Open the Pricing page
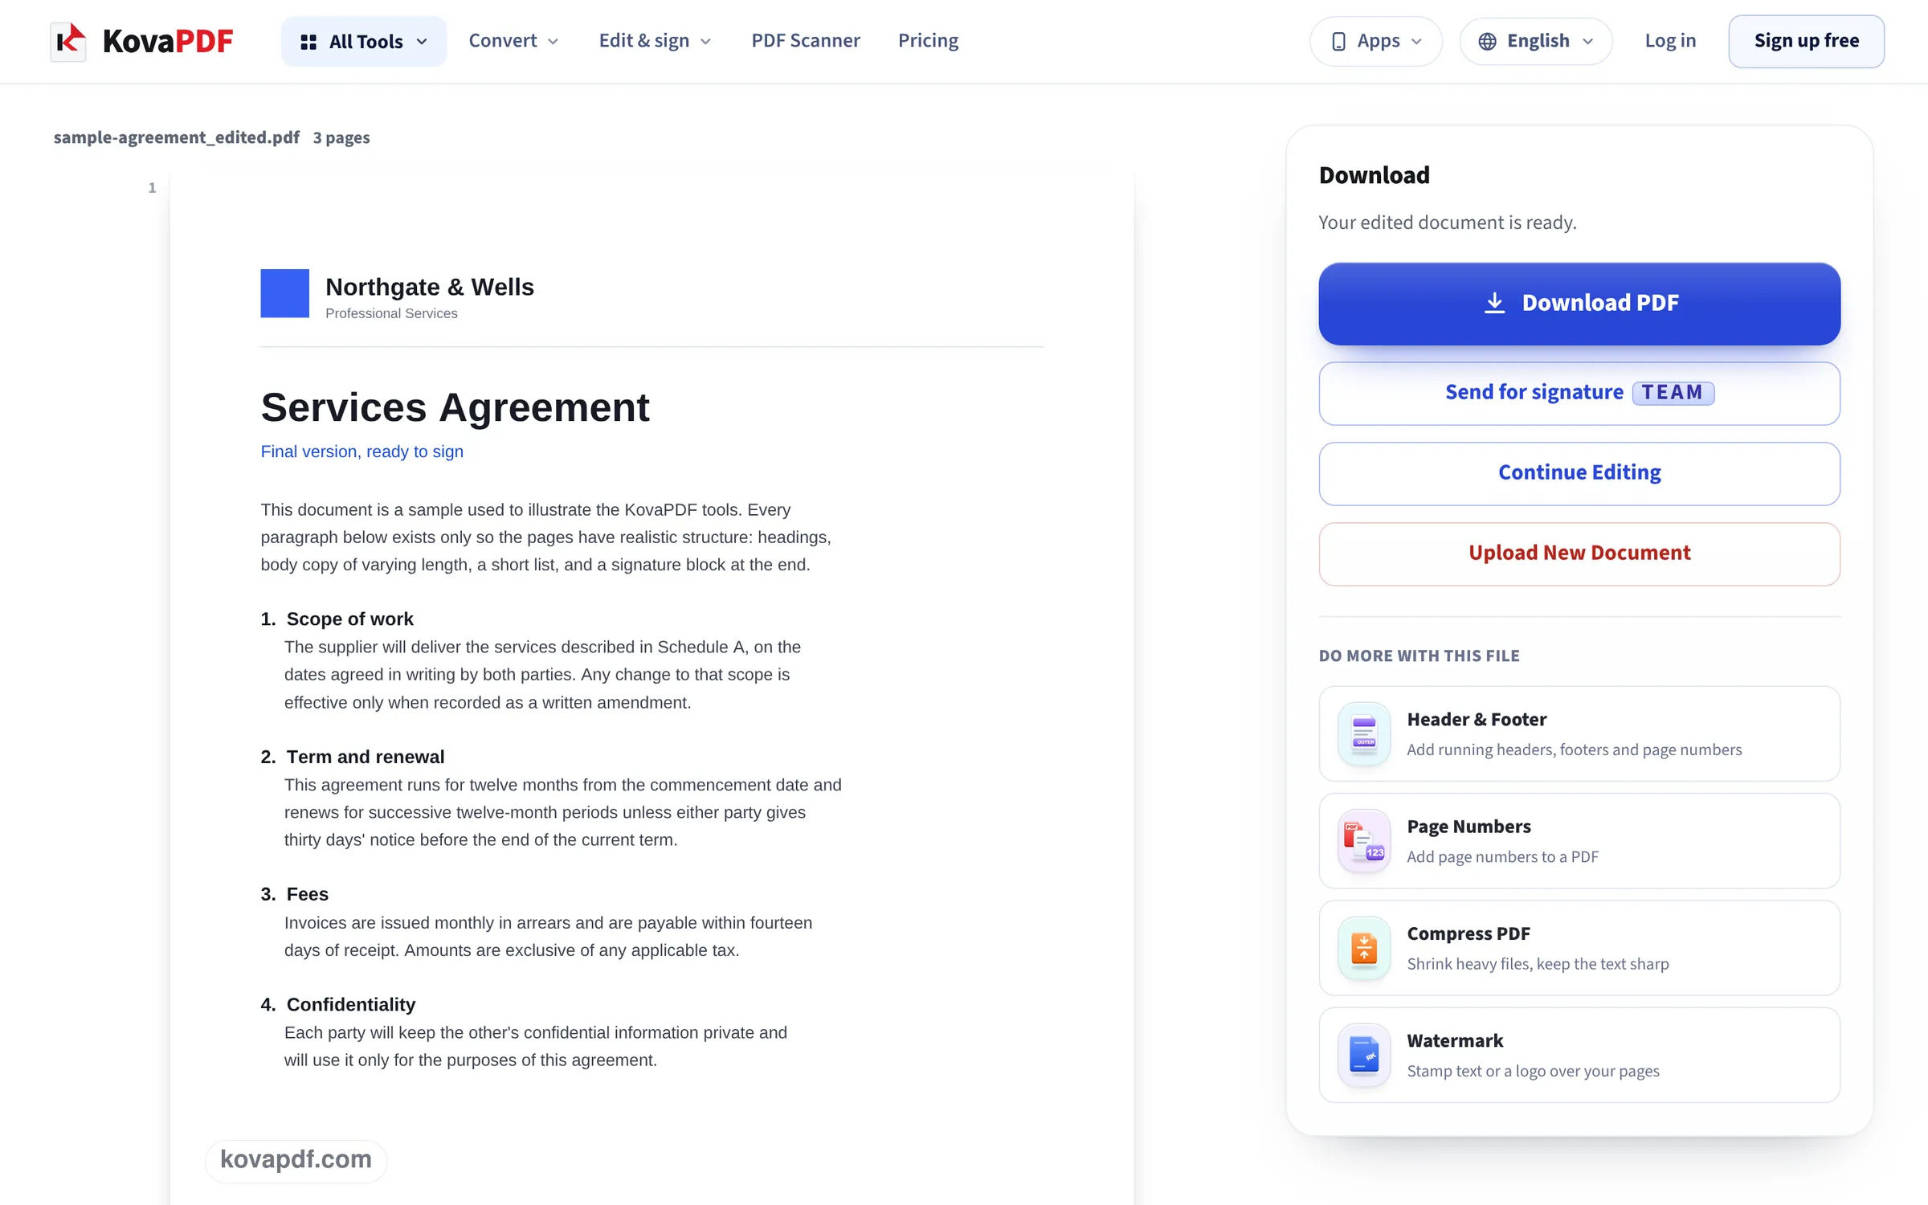 pyautogui.click(x=928, y=40)
